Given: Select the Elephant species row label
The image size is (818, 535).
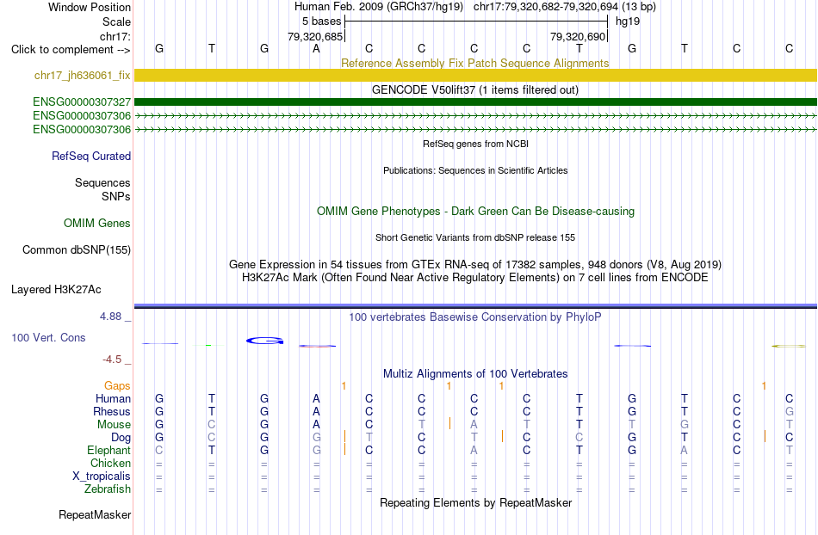Looking at the screenshot, I should 109,450.
